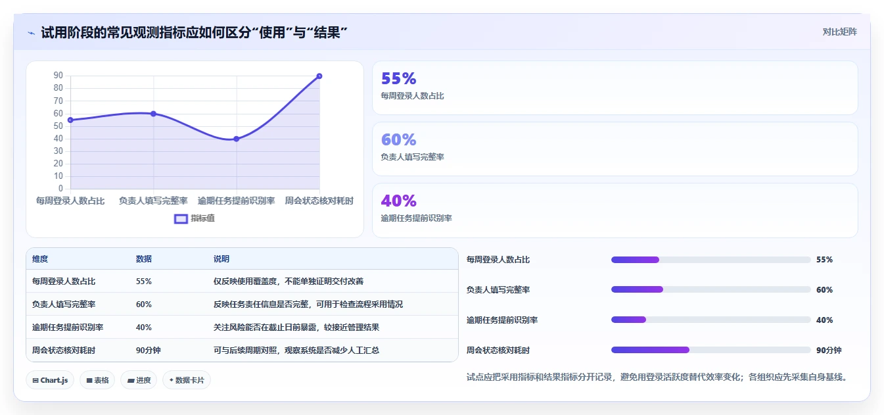Click 每周登录人数占比 caption in stat card
Image resolution: width=884 pixels, height=415 pixels.
click(x=413, y=96)
